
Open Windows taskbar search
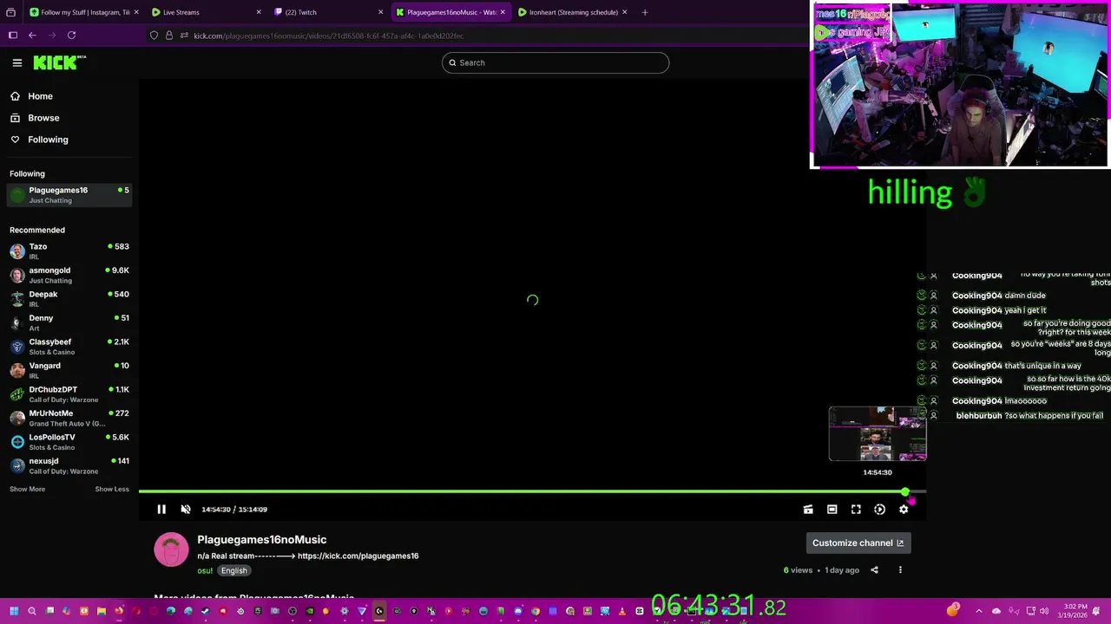32,611
